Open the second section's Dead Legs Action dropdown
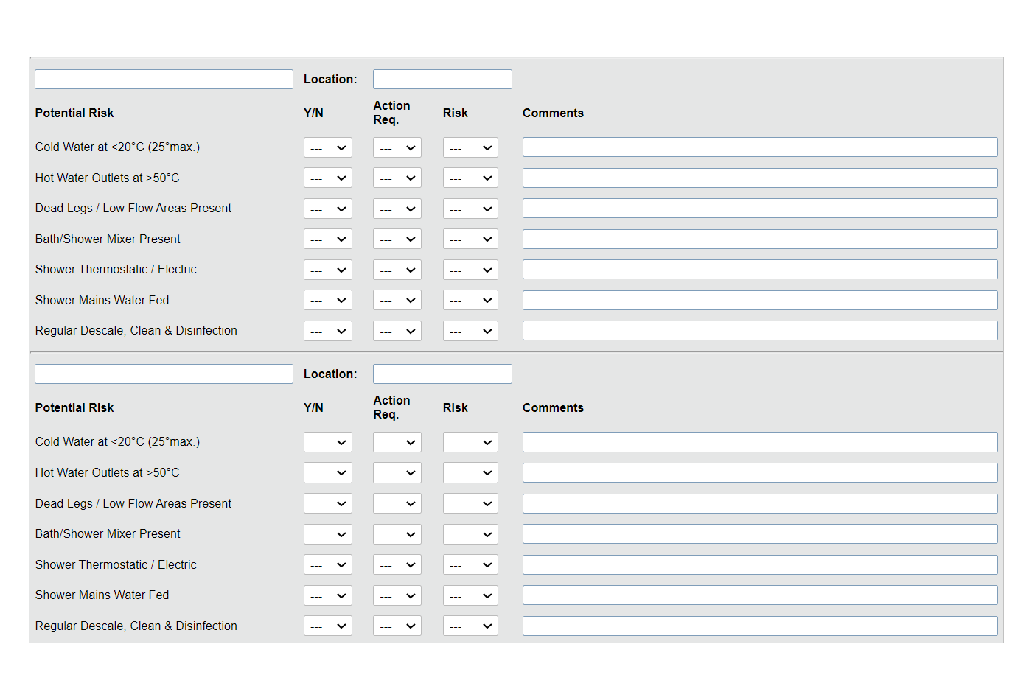Image resolution: width=1032 pixels, height=700 pixels. pyautogui.click(x=397, y=503)
